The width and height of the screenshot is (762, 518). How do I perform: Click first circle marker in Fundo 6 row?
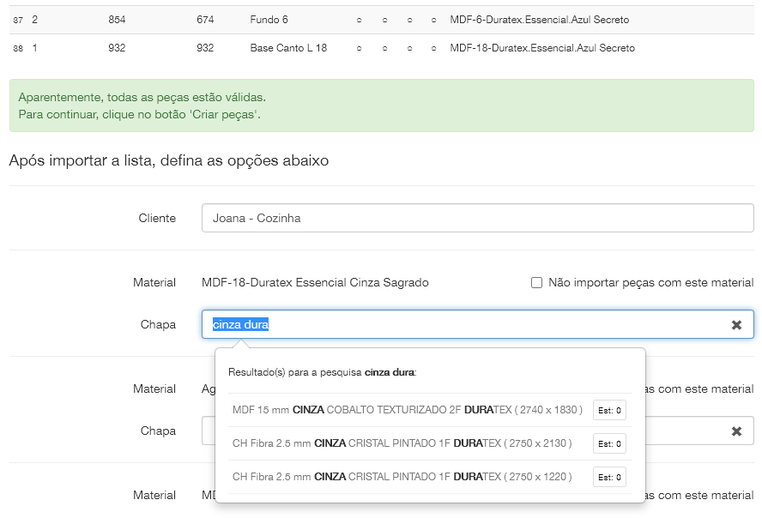(x=359, y=20)
